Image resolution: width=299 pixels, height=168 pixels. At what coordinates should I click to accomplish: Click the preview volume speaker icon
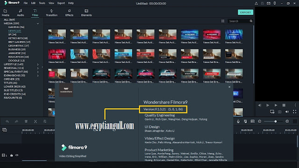tap(287, 112)
